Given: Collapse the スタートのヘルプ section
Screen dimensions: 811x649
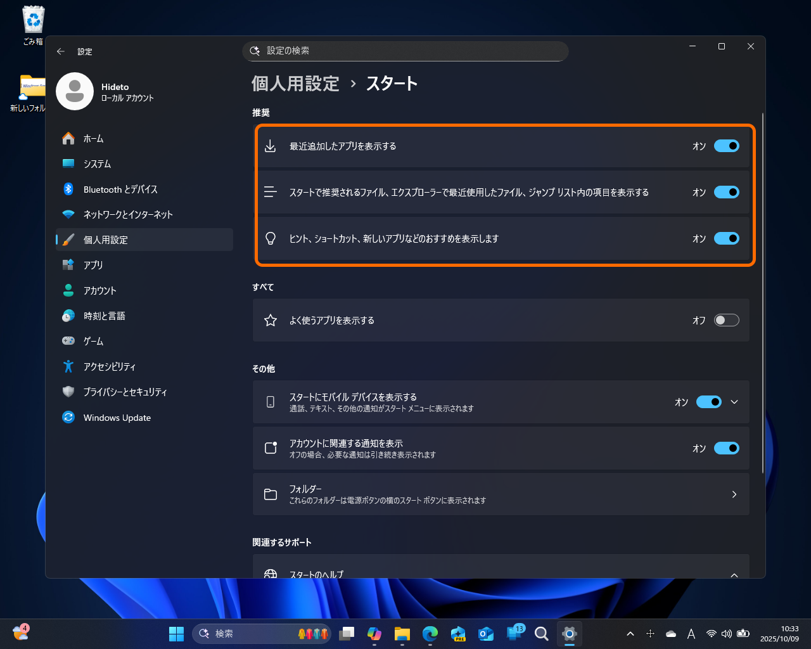Looking at the screenshot, I should tap(734, 575).
